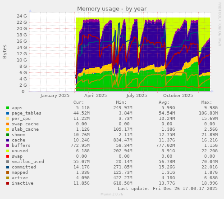Click the cache current value 10.24G
The width and height of the screenshot is (224, 199).
[82, 140]
